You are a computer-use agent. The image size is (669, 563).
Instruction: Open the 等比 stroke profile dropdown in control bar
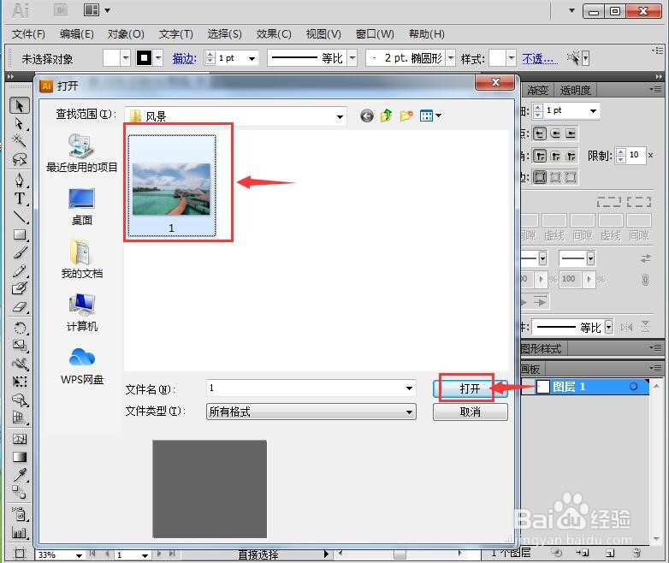(x=352, y=58)
